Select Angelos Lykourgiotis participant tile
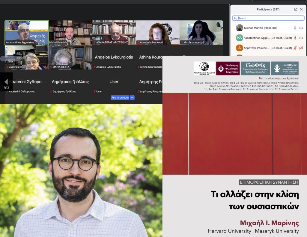This screenshot has height=237, width=307. tap(114, 57)
